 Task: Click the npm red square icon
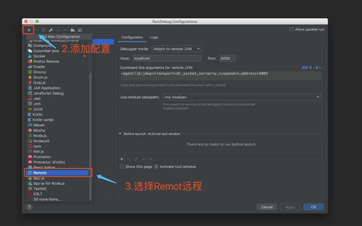tap(30, 146)
